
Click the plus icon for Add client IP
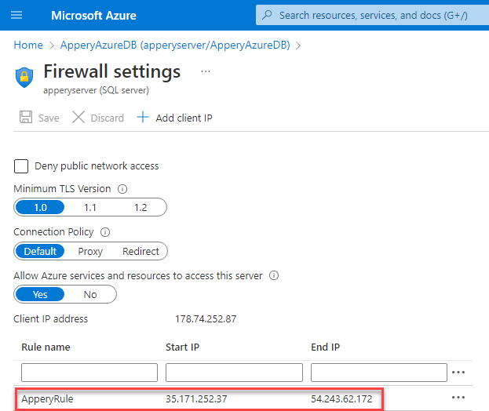tap(143, 117)
